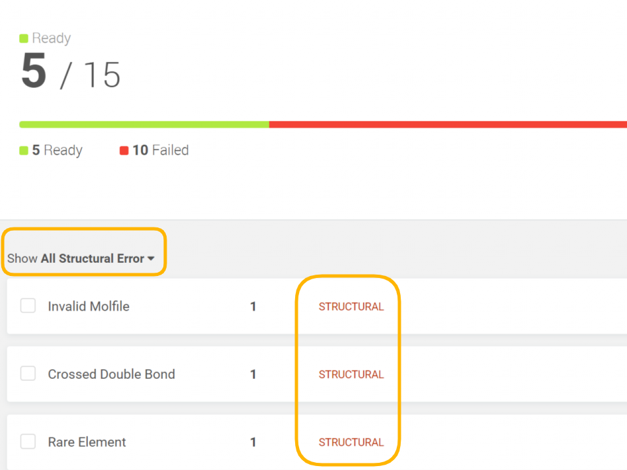Open the Crossed Double Bond error row

111,374
